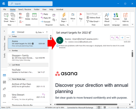The image size is (136, 109).
Task: Open more navigation options ellipsis
Action: (x=5, y=102)
